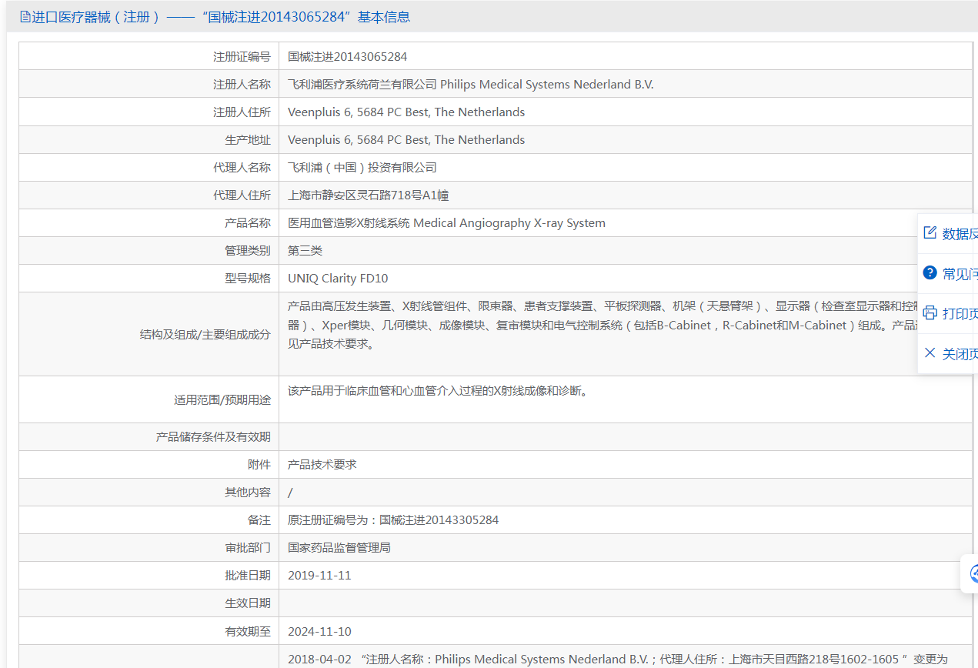Click the 结构及组成/主要组成成分 label
This screenshot has height=668, width=978.
[205, 334]
